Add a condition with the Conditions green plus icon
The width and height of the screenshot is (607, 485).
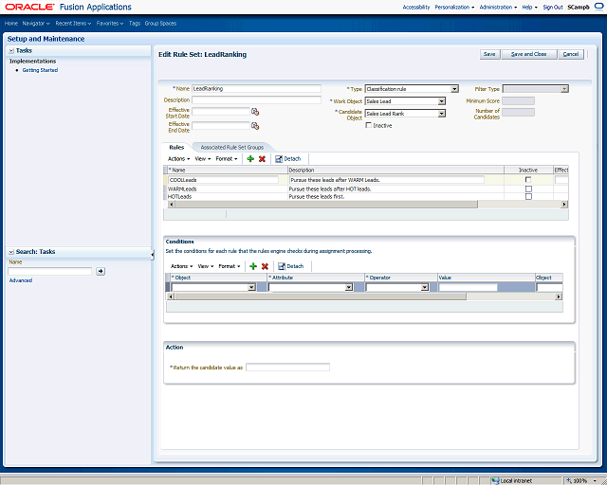(x=253, y=266)
